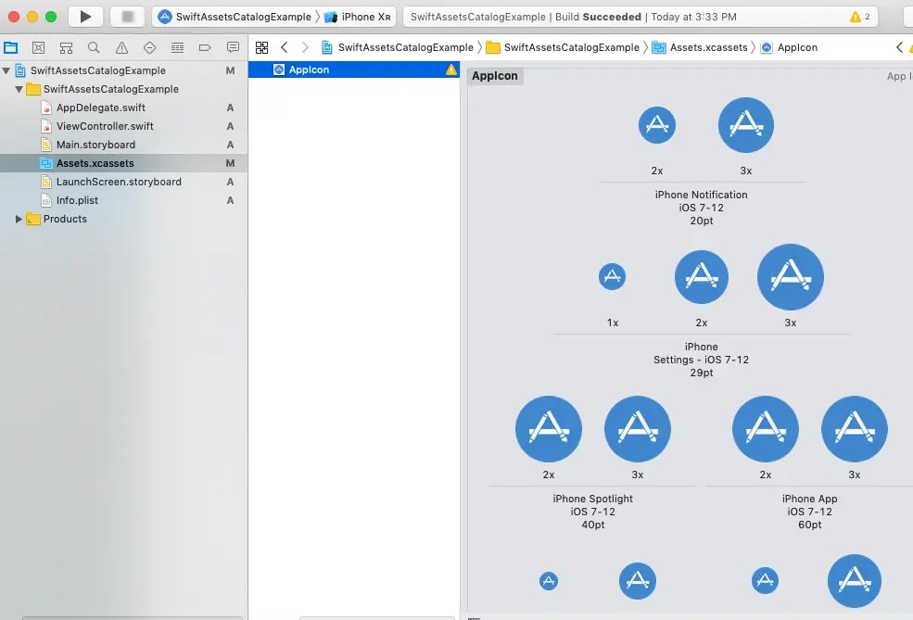Image resolution: width=913 pixels, height=620 pixels.
Task: Click the AppIcon warning triangle
Action: point(451,70)
